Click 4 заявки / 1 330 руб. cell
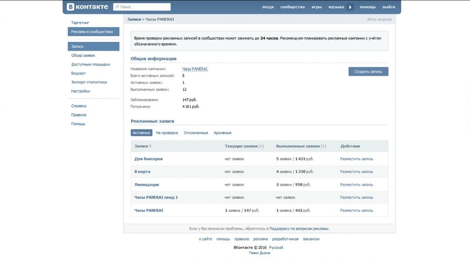 [x=295, y=172]
